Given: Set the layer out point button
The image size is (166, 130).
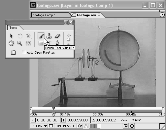Looking at the screenshot, I should (x=64, y=120).
